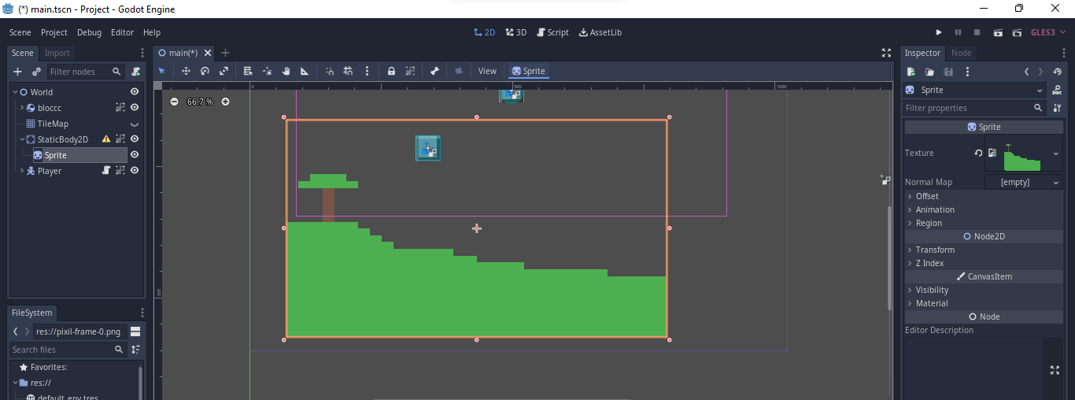This screenshot has height=400, width=1075.
Task: Open the Debug menu
Action: (x=89, y=32)
